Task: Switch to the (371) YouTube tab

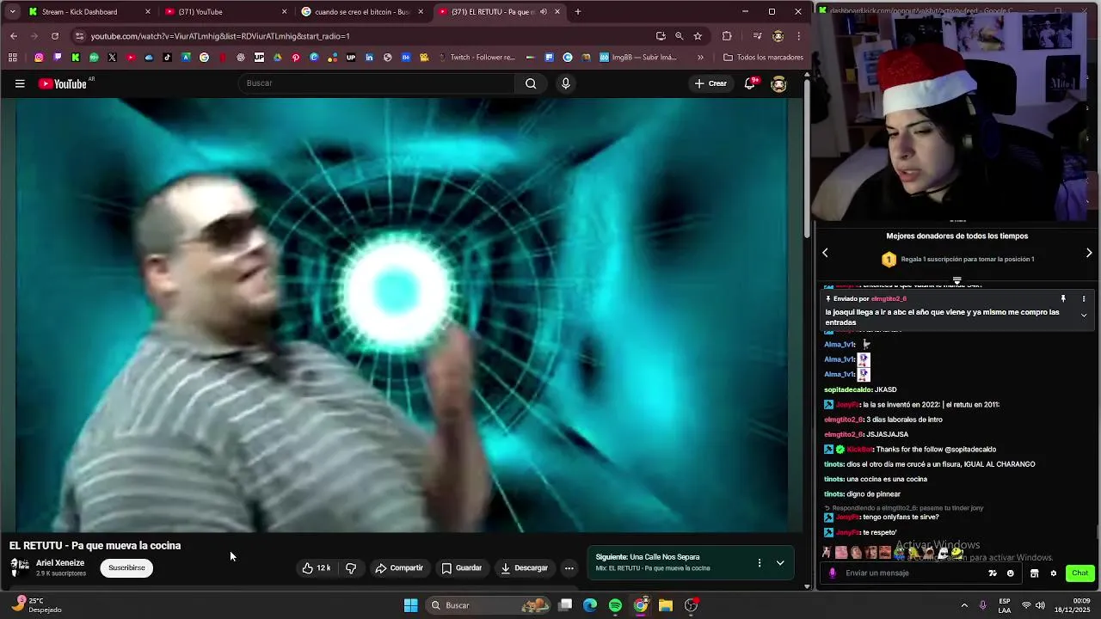Action: tap(226, 12)
